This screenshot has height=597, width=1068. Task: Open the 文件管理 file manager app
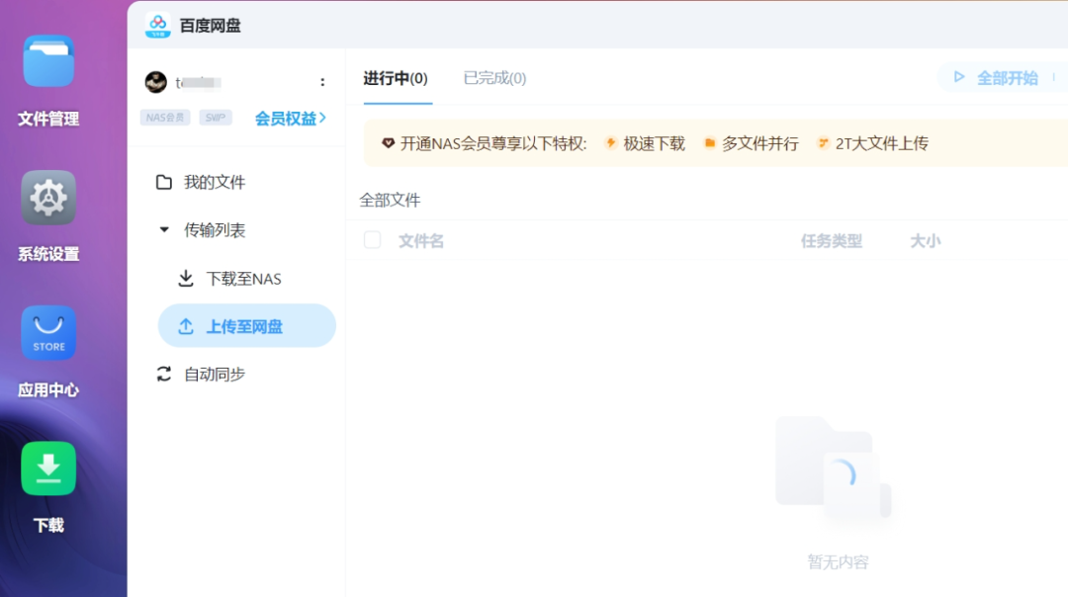48,61
